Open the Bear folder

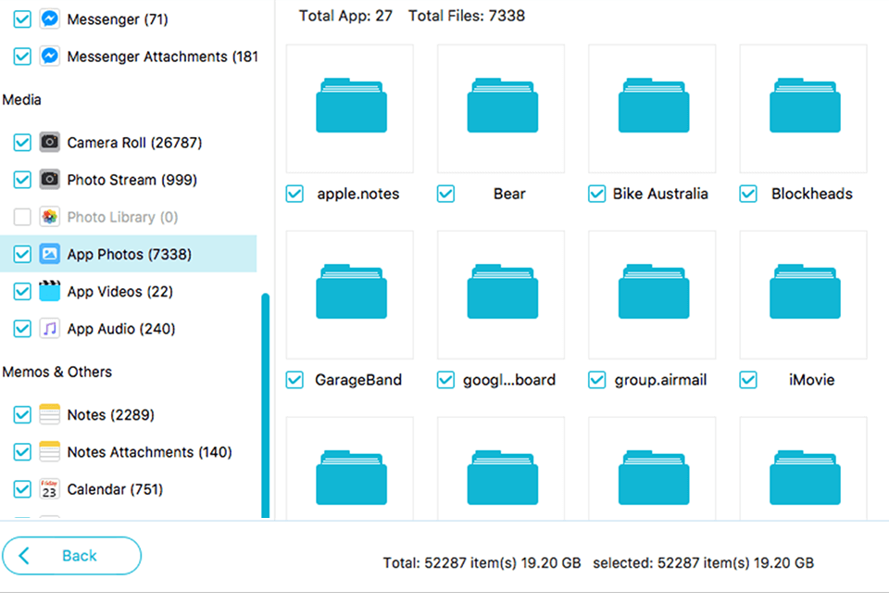[501, 108]
